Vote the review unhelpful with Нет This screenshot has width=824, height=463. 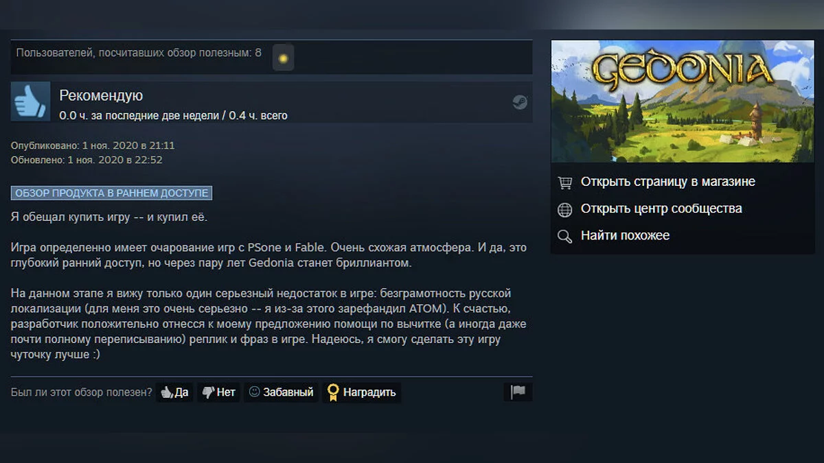tap(218, 392)
